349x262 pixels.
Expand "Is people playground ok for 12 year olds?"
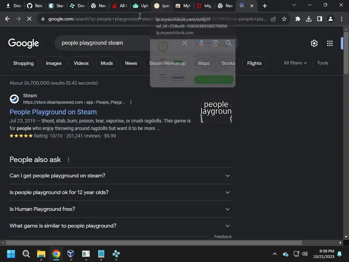click(120, 192)
